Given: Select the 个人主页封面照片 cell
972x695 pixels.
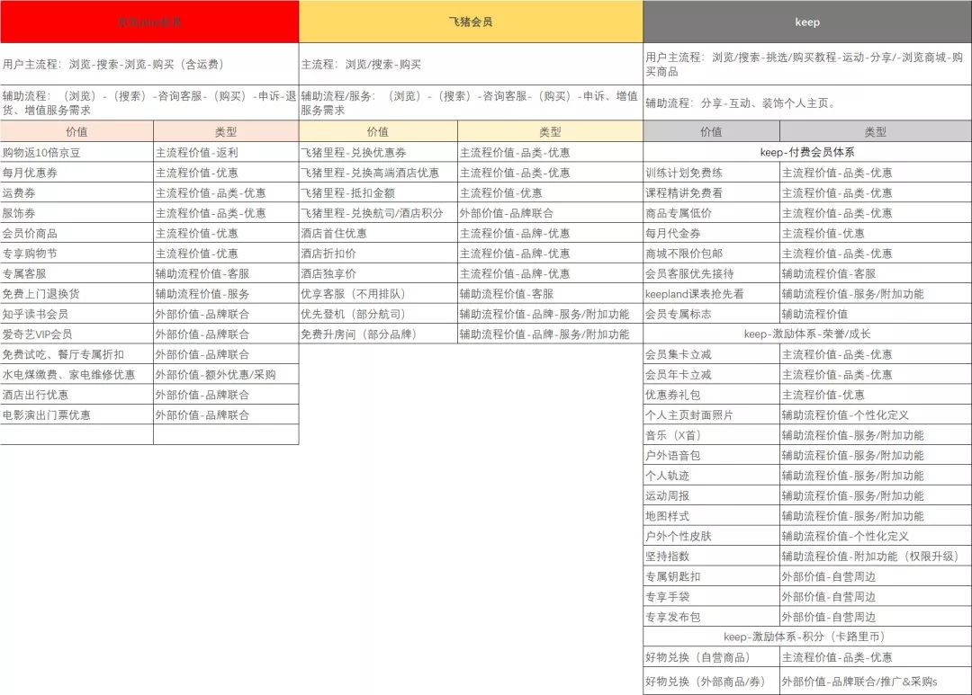Looking at the screenshot, I should point(712,415).
